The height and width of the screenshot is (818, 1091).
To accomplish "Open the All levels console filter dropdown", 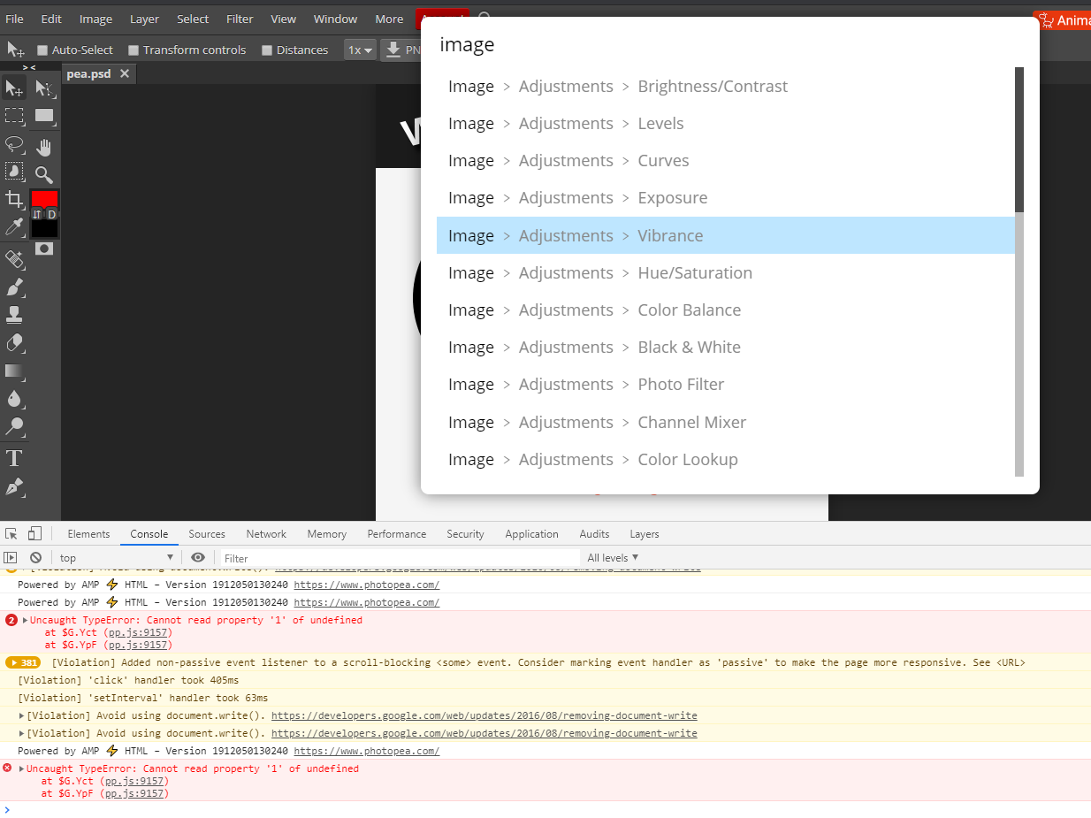I will point(613,557).
